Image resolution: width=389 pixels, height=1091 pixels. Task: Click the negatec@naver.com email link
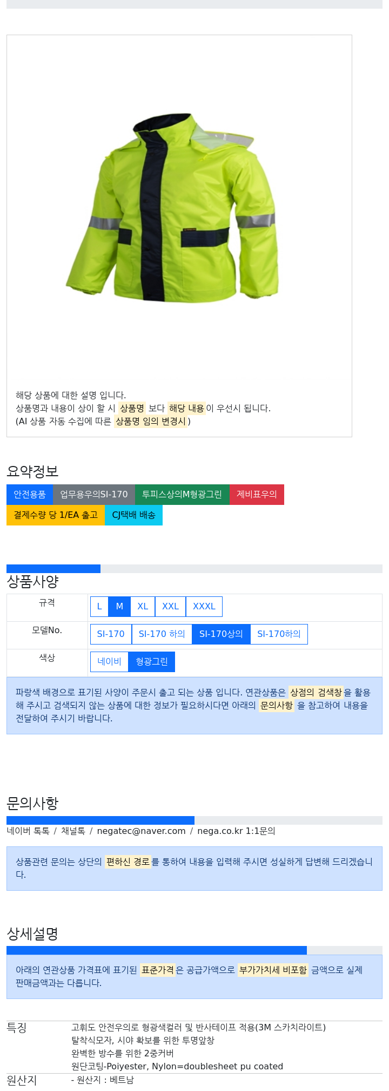pos(141,831)
